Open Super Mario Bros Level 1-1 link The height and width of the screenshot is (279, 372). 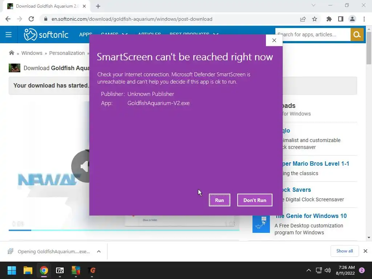point(316,163)
